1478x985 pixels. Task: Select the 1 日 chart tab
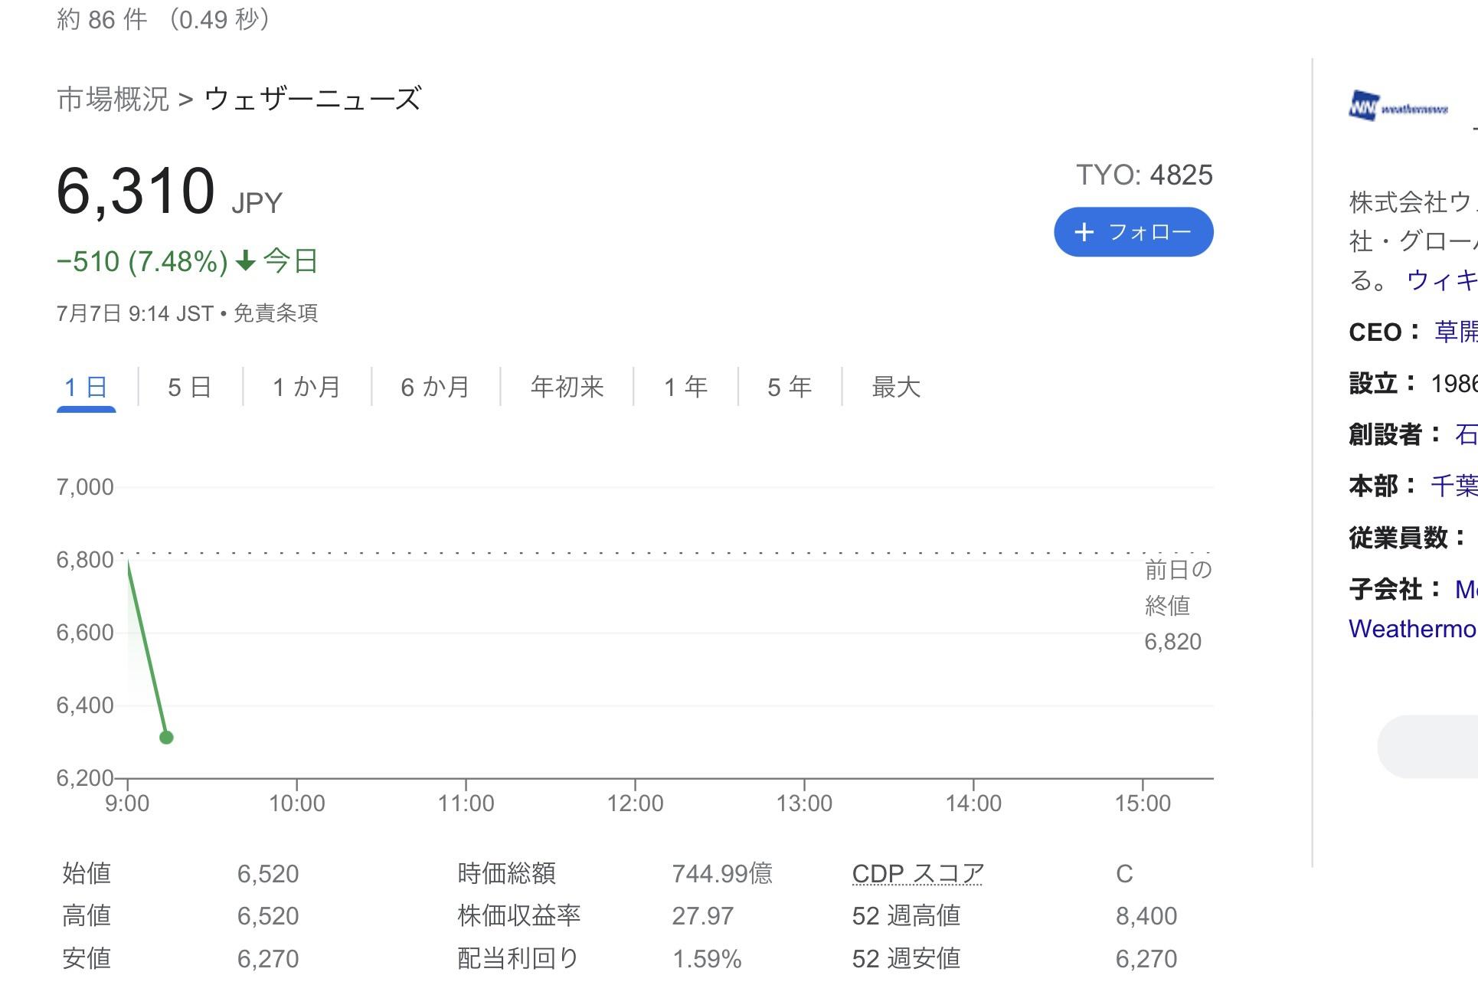point(86,387)
